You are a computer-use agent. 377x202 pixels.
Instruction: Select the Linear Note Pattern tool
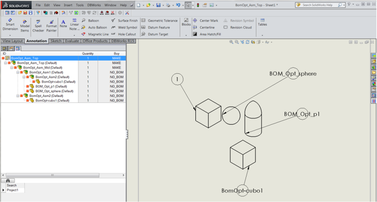(x=75, y=25)
